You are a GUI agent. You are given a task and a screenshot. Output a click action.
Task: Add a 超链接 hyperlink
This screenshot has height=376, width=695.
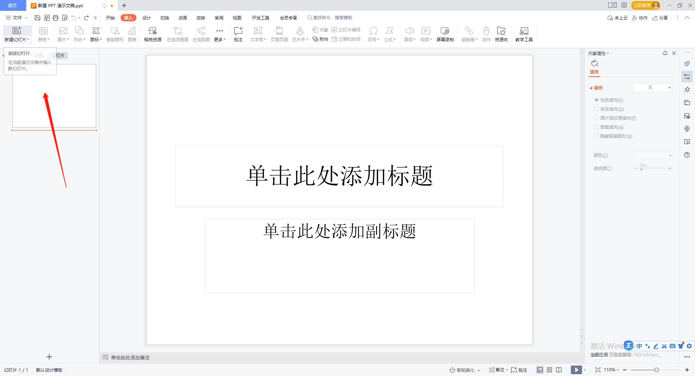[x=468, y=34]
